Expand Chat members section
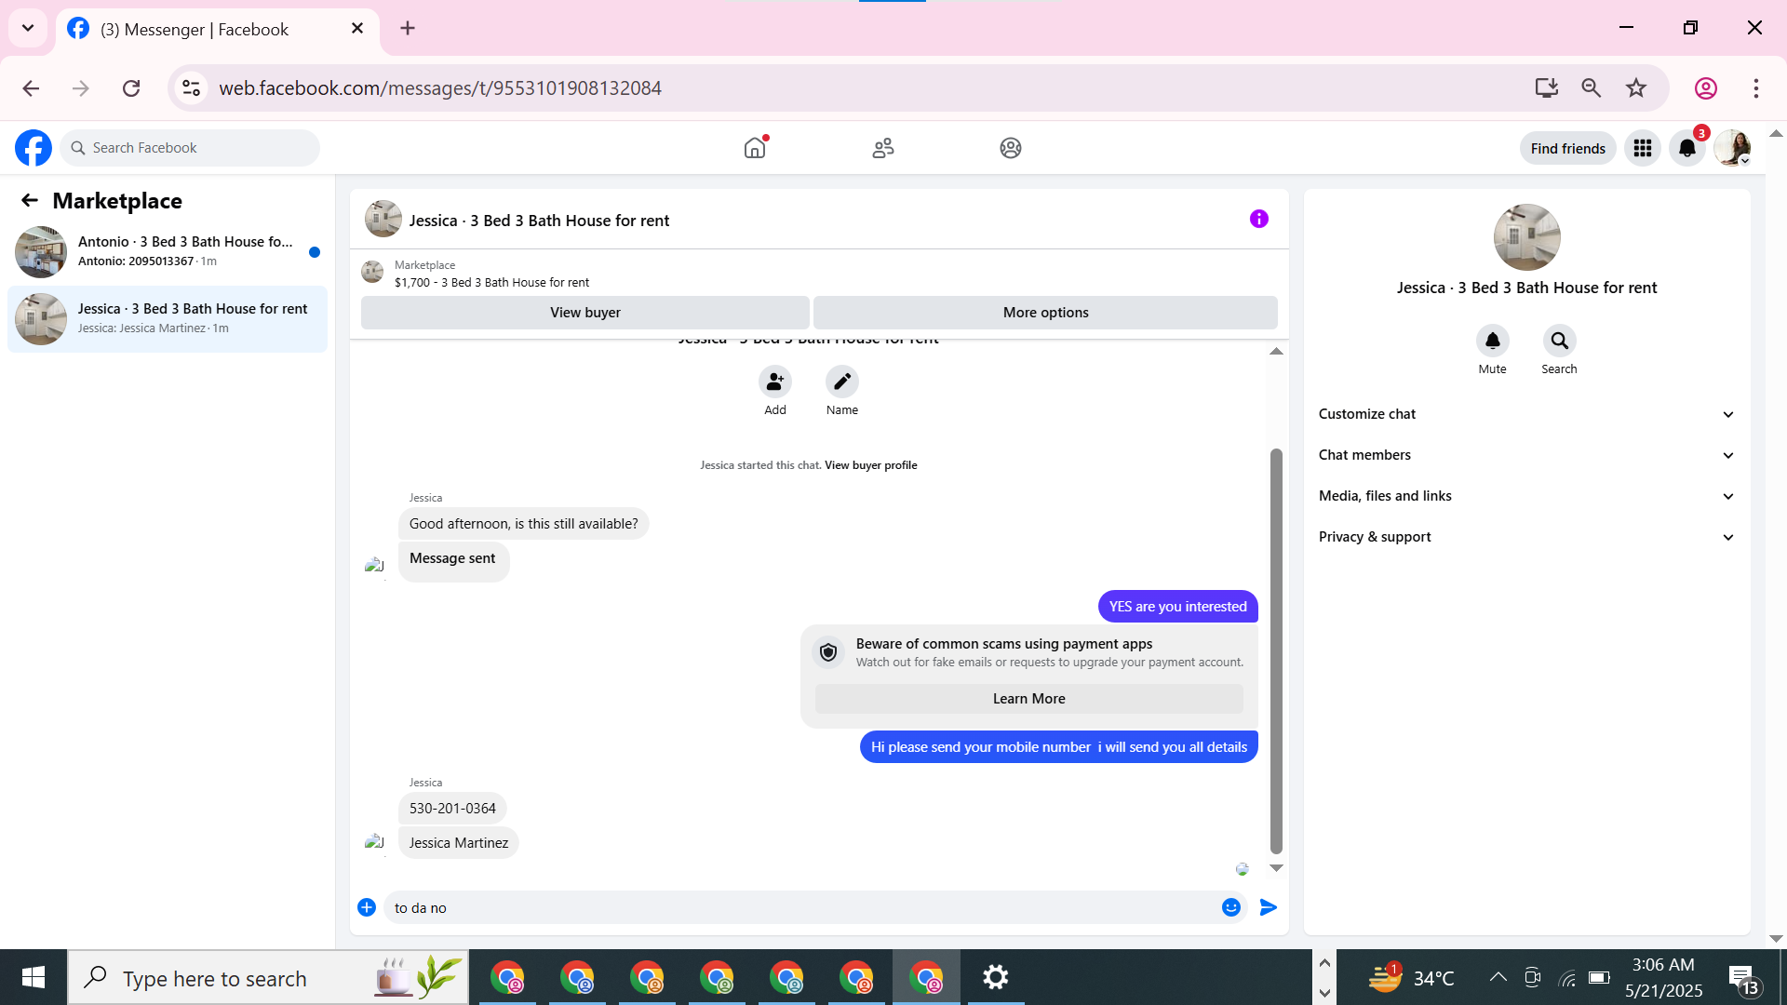The height and width of the screenshot is (1005, 1787). (1527, 455)
